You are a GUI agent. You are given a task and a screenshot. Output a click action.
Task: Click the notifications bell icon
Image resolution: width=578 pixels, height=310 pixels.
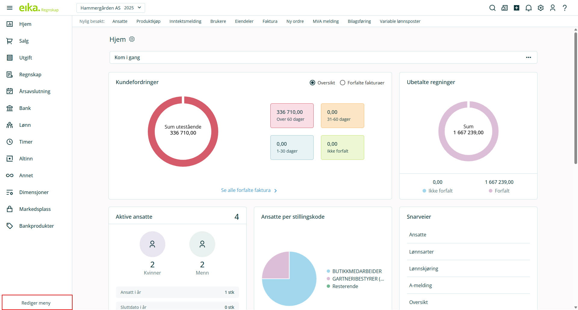click(528, 8)
